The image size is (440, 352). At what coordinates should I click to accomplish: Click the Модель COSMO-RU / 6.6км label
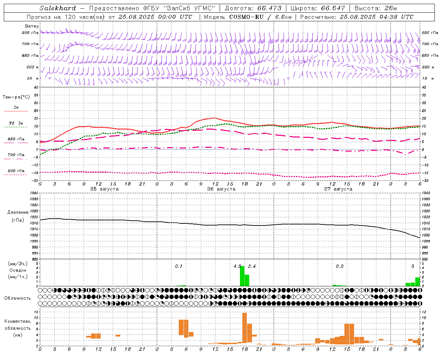click(x=248, y=17)
